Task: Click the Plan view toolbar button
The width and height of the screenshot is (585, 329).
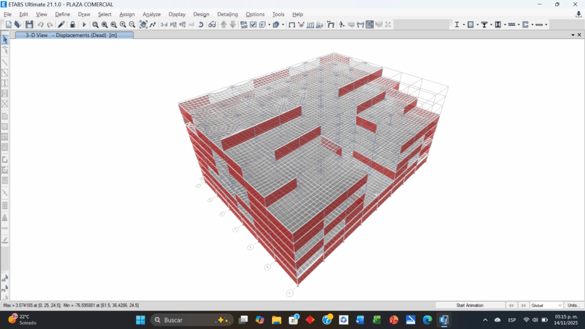Action: pos(173,25)
